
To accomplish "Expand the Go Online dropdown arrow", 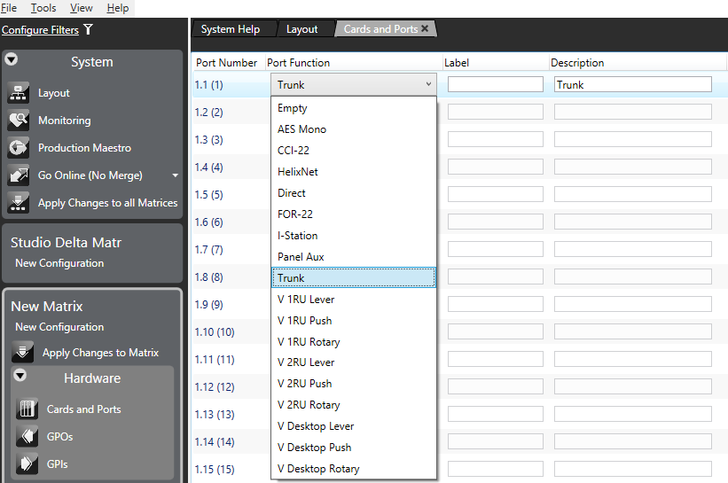I will coord(175,175).
